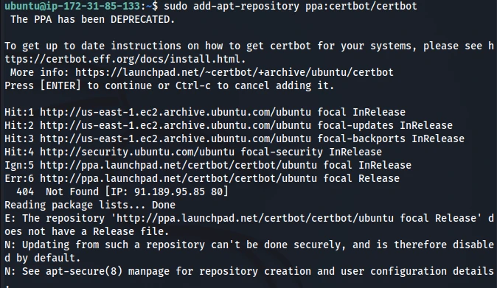Click the 'Hit:4' security.ubuntu.com focal-security line
497x288 pixels.
coord(193,152)
